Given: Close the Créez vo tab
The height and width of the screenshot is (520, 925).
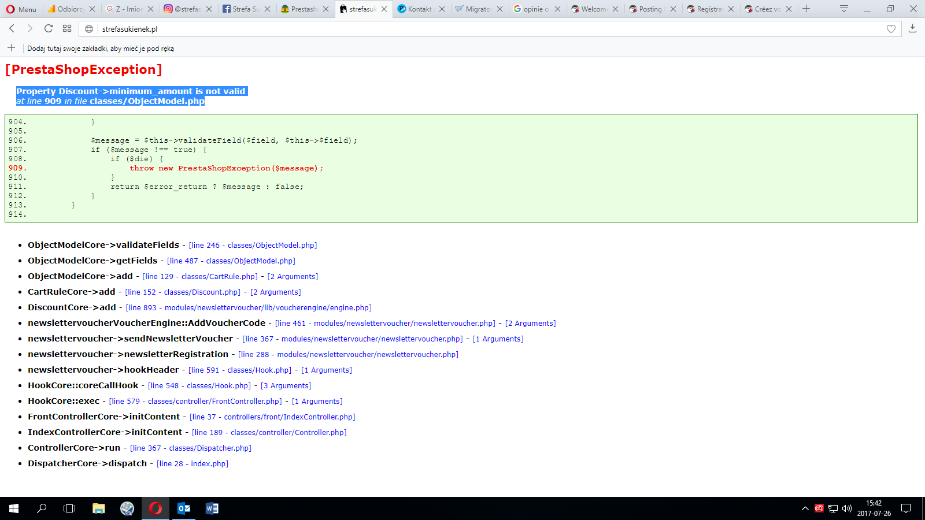Looking at the screenshot, I should 789,9.
